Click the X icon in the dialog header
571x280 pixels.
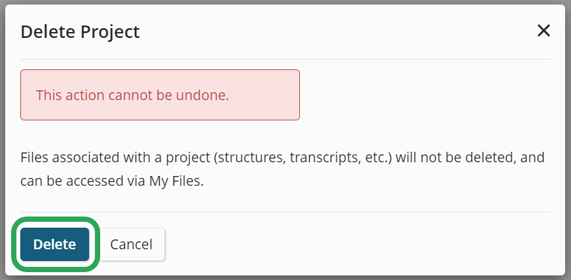(543, 31)
